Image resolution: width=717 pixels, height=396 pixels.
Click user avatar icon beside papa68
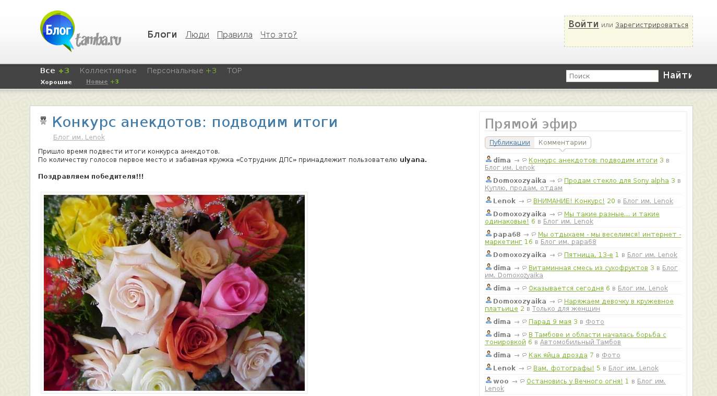coord(488,233)
